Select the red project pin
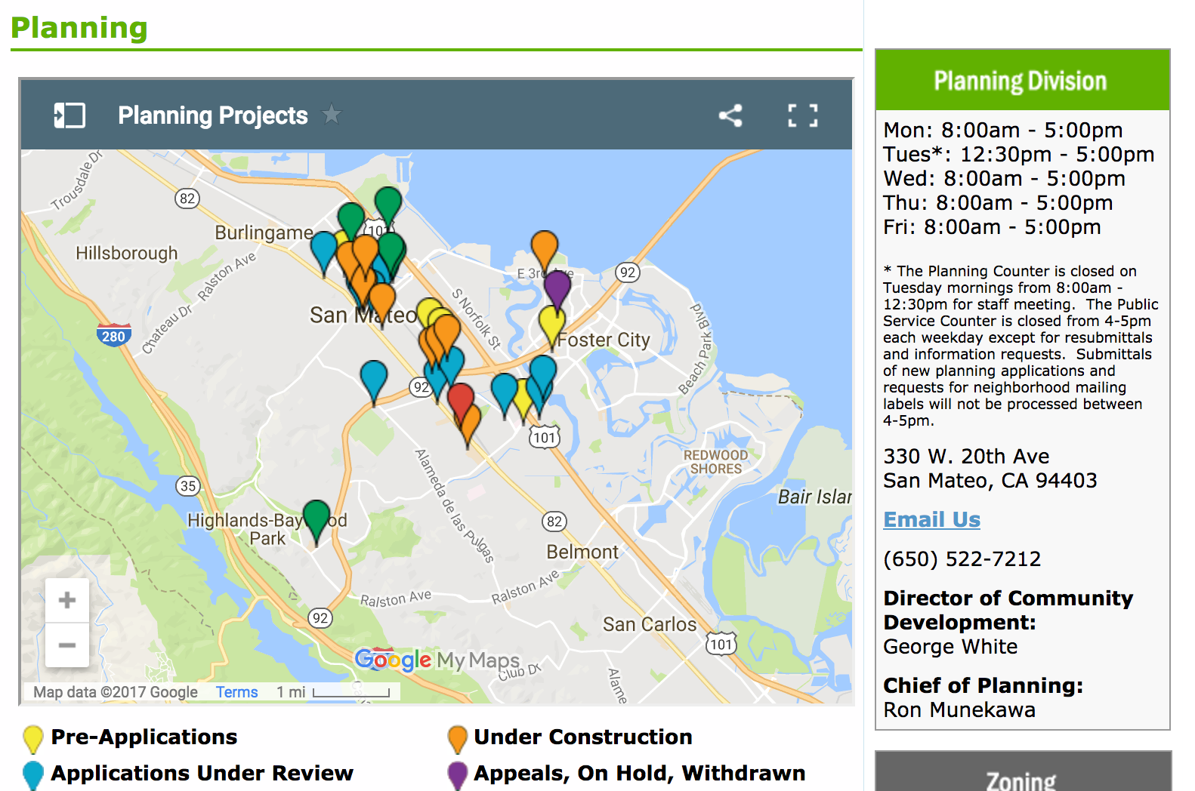This screenshot has height=791, width=1195. 460,402
